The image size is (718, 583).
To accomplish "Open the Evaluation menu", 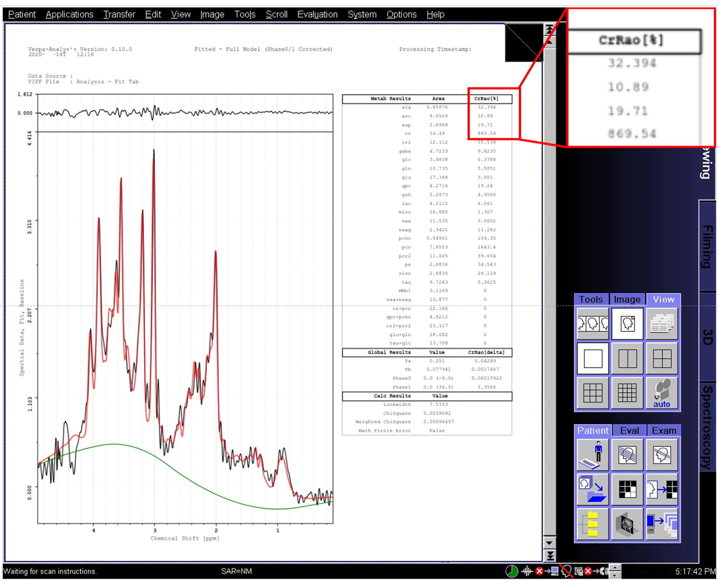I will (x=317, y=14).
